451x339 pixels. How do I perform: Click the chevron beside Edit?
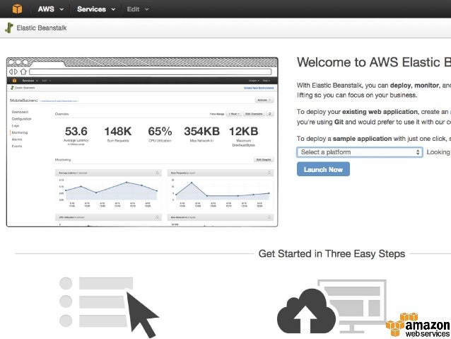pos(147,9)
